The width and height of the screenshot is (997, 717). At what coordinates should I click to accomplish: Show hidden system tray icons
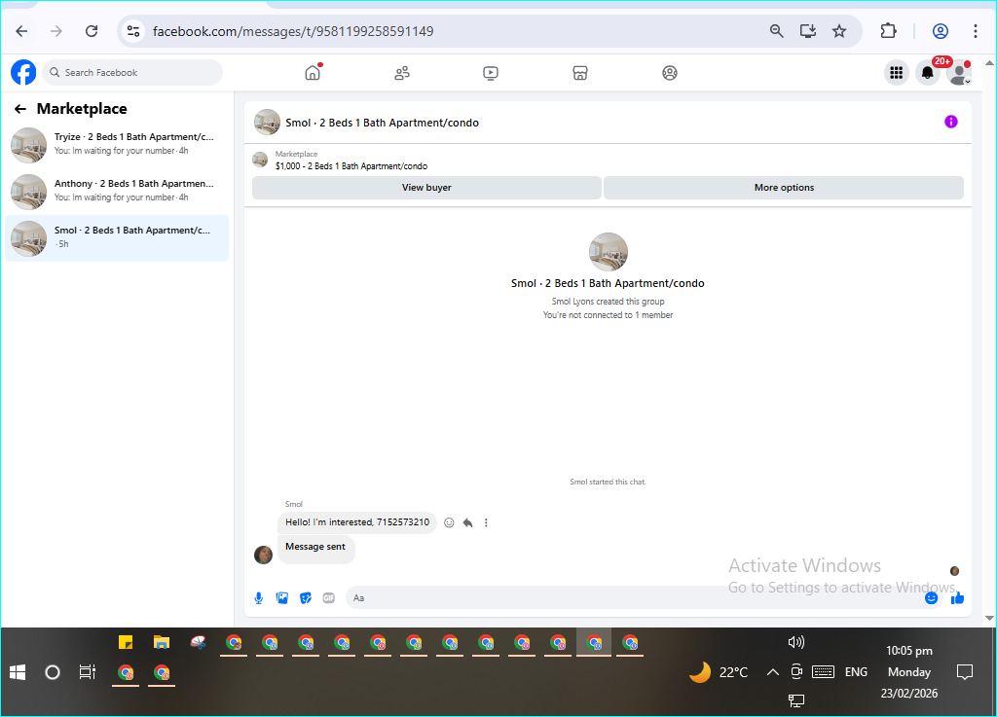pyautogui.click(x=772, y=672)
